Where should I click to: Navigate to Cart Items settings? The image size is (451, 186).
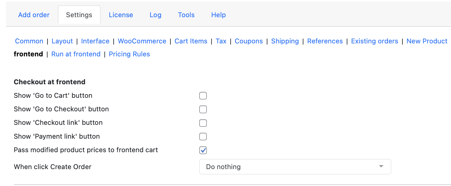pos(191,41)
